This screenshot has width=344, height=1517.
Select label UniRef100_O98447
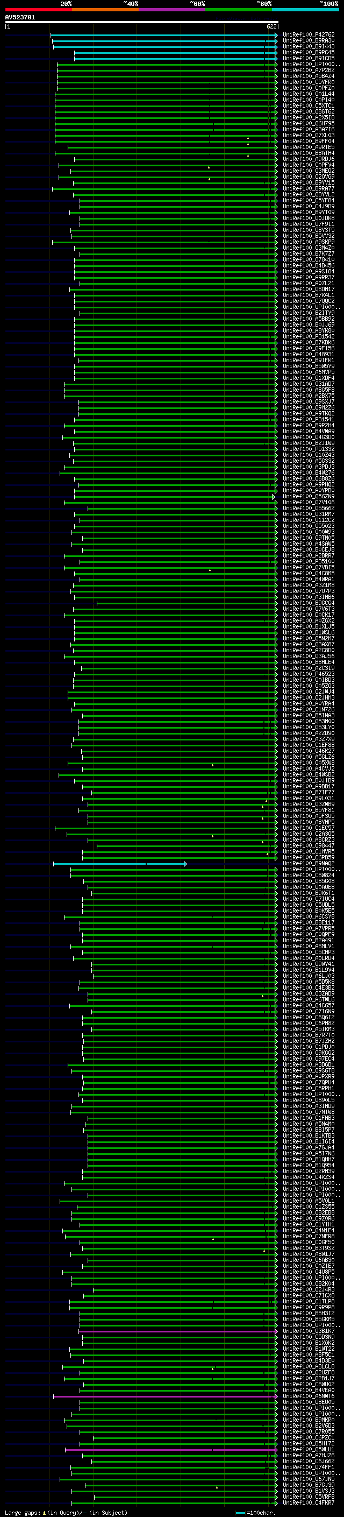point(308,845)
